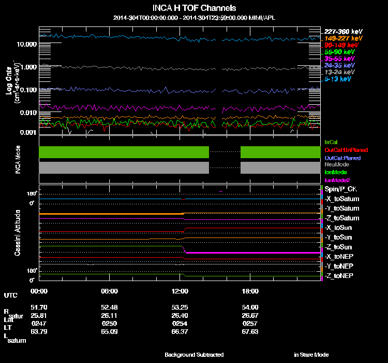Select the 35-55 keV magenta legend entry

(340, 59)
